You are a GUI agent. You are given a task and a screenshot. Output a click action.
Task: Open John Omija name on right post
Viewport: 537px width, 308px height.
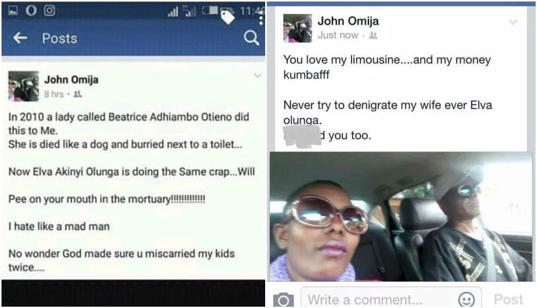pyautogui.click(x=348, y=21)
